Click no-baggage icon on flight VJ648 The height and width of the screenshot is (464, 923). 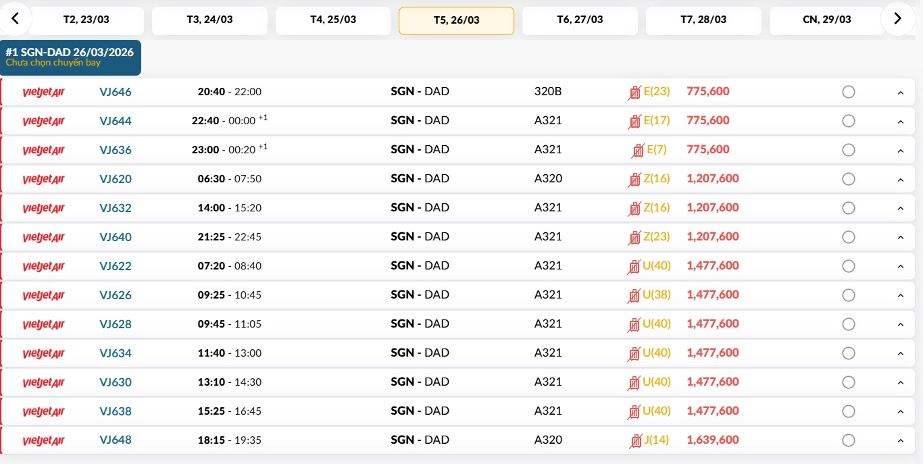click(635, 441)
